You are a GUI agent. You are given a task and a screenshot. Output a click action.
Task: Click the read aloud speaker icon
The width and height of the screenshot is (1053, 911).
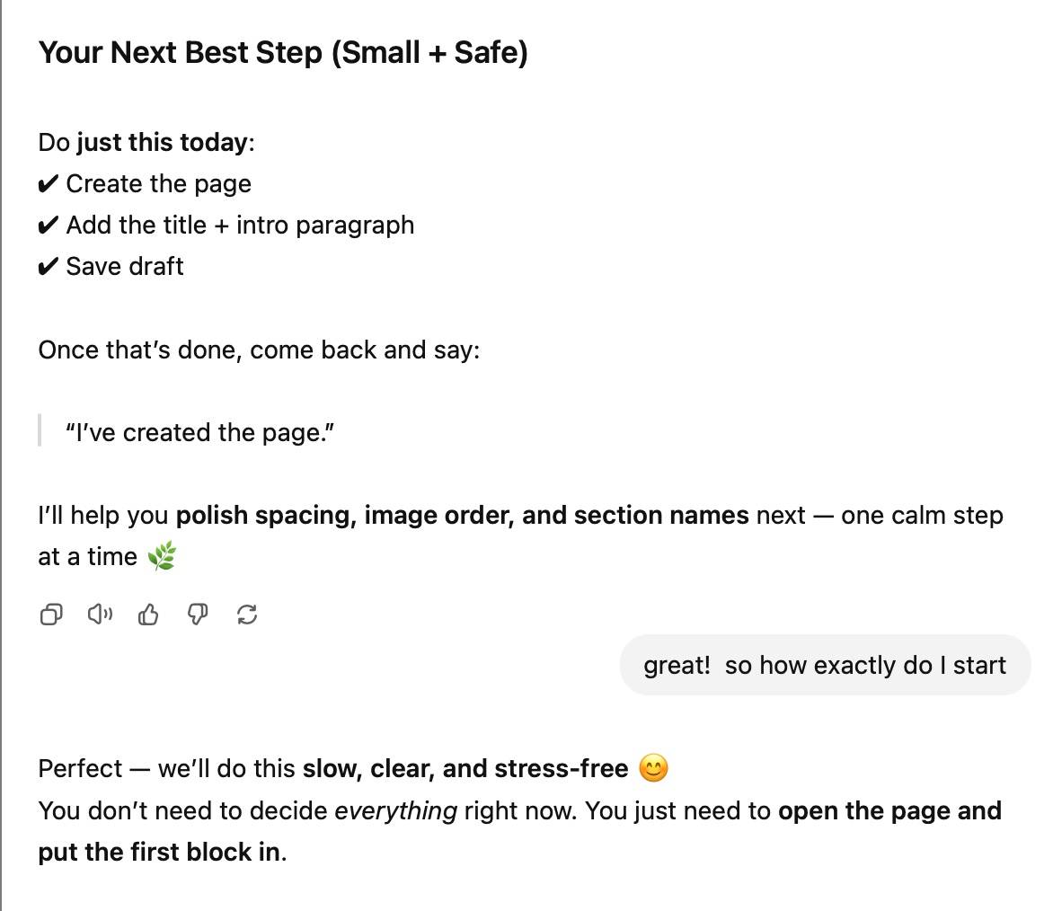[100, 615]
